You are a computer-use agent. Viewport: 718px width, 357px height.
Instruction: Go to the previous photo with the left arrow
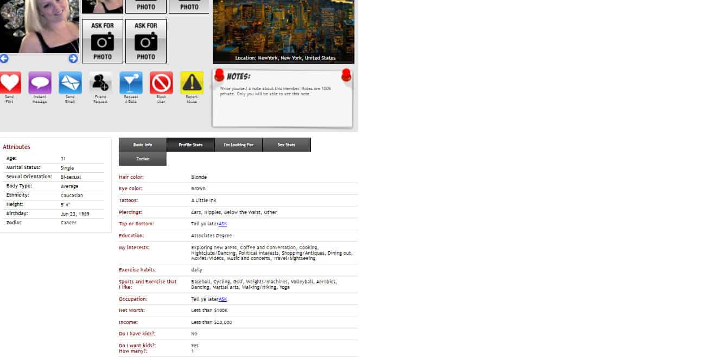(4, 59)
